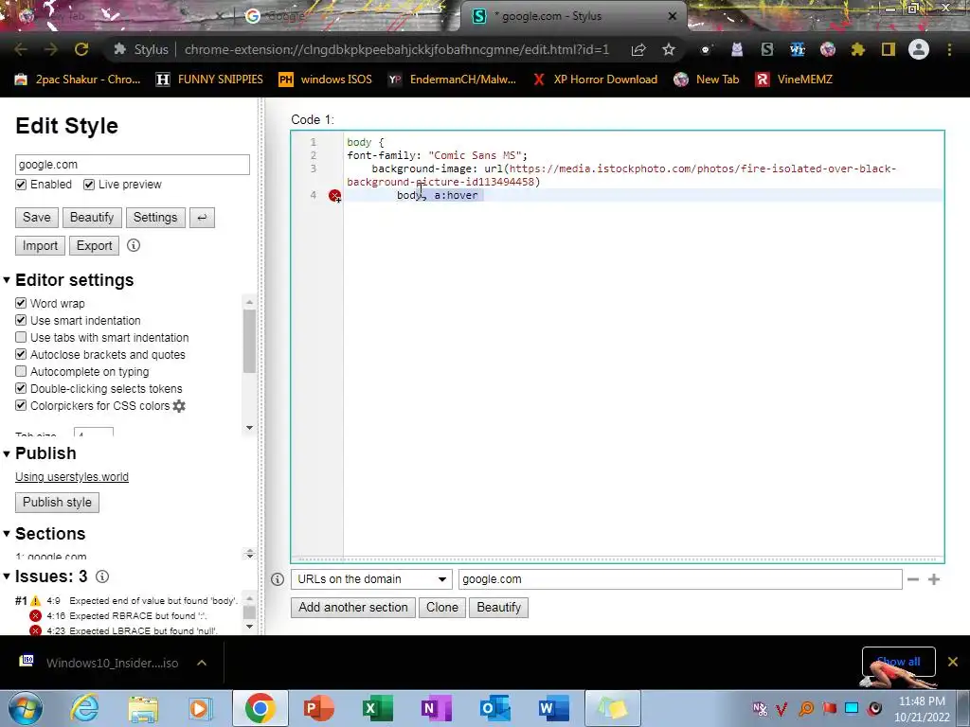Click the blue 'Wr' extension icon
This screenshot has width=970, height=727.
pos(798,49)
